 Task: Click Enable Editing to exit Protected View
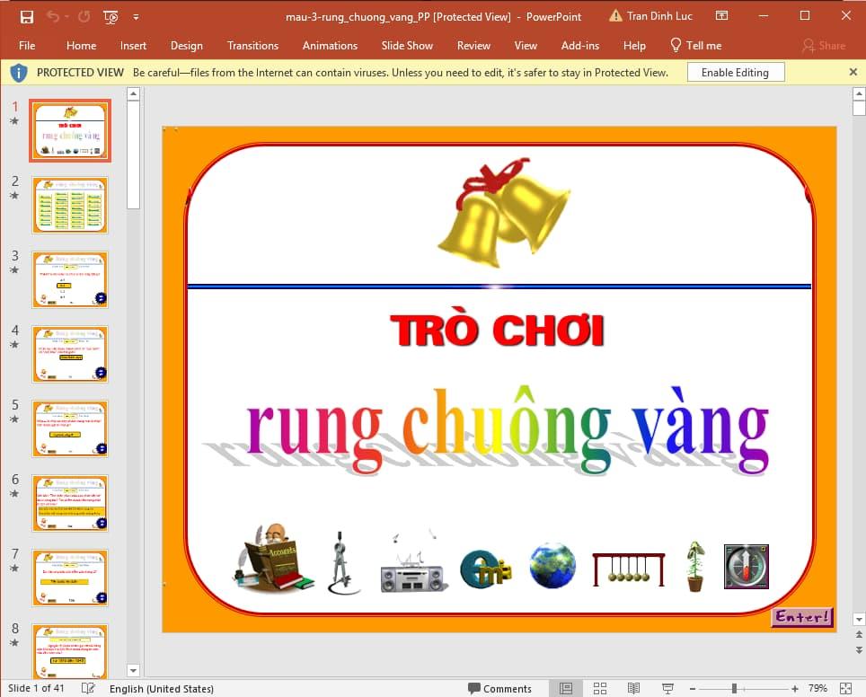coord(735,72)
